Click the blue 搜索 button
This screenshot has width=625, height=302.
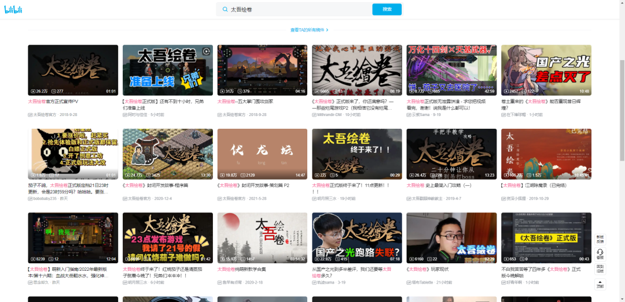(387, 9)
